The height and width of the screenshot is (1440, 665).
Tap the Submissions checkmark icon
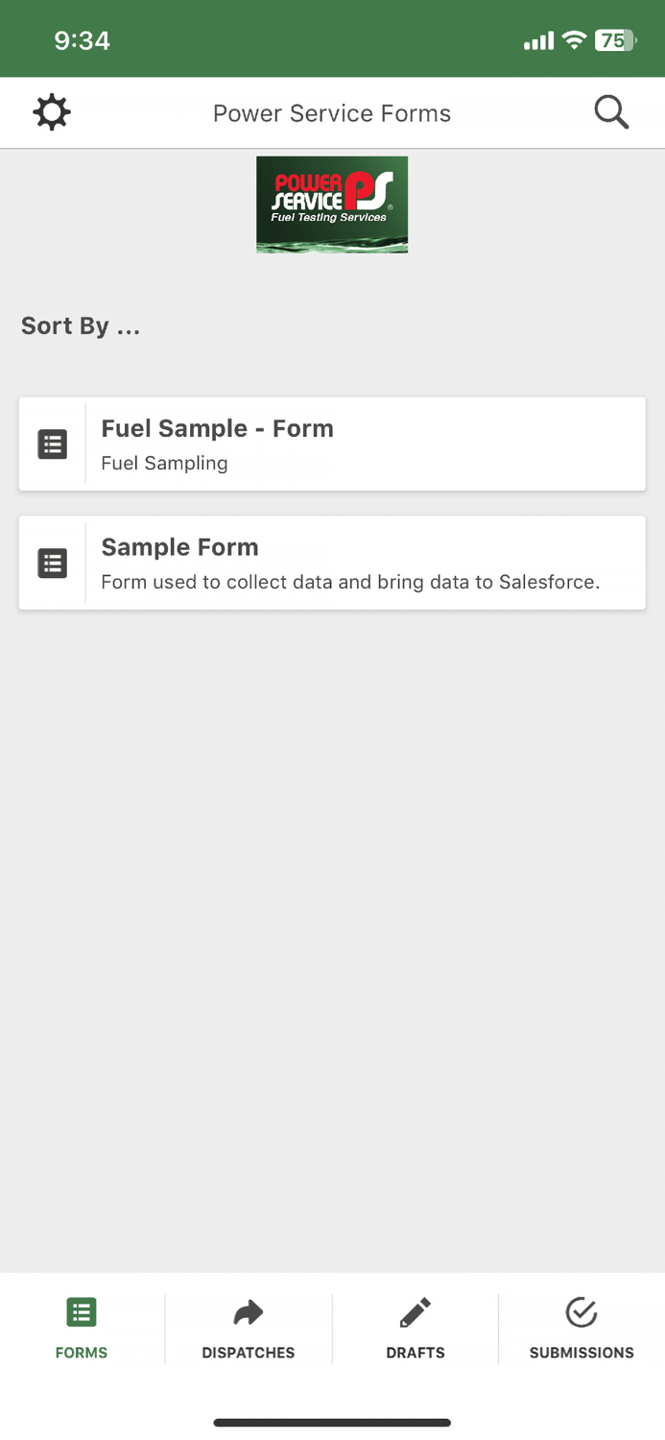pos(582,1312)
